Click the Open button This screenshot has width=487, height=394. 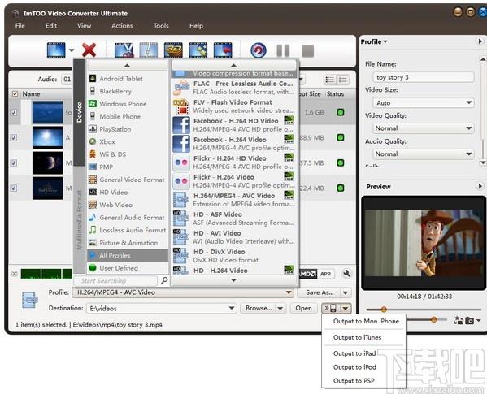(x=303, y=308)
